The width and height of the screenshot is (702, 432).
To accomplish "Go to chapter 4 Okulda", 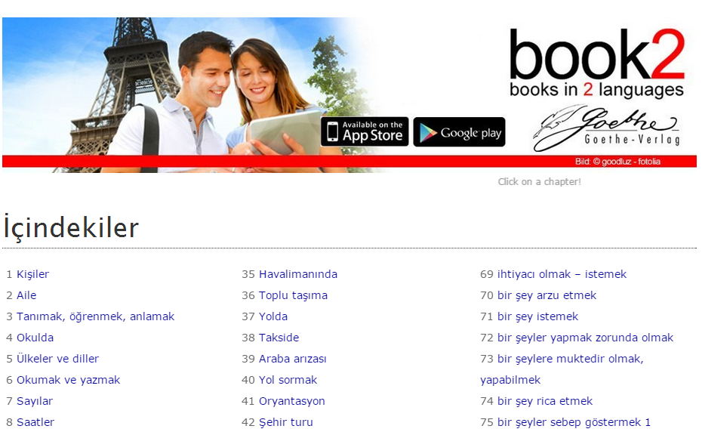I will [35, 338].
